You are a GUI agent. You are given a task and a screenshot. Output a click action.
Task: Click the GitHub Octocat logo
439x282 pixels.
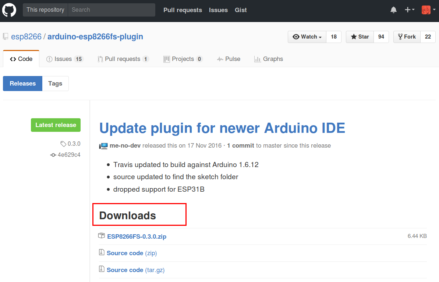[9, 10]
